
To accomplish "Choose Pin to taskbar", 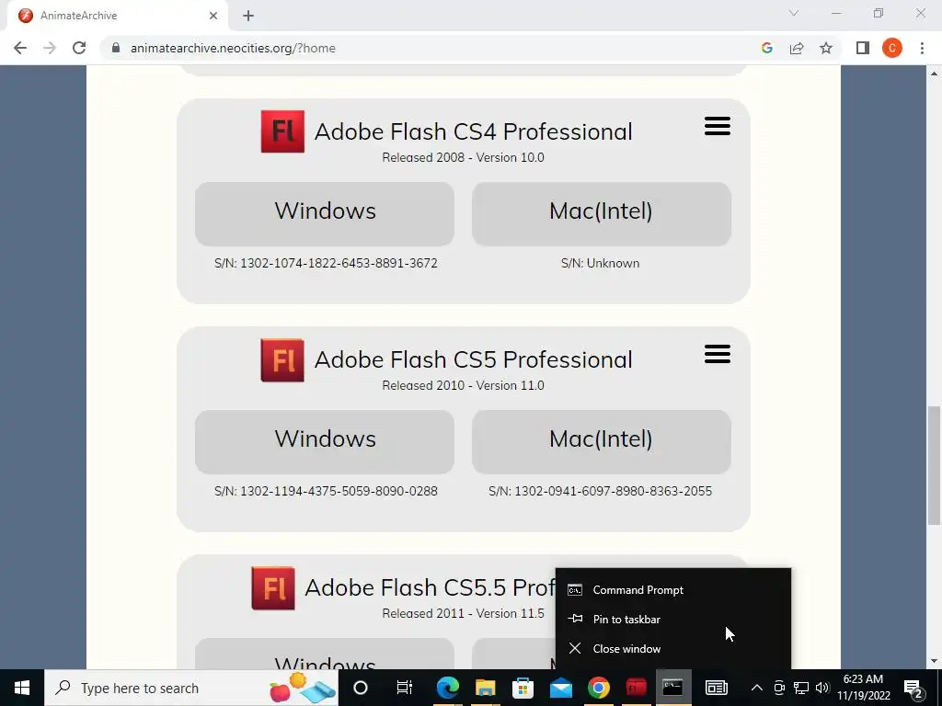I will 672,620.
